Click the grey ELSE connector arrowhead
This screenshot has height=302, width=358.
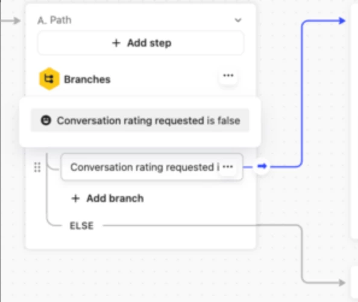[x=342, y=283]
